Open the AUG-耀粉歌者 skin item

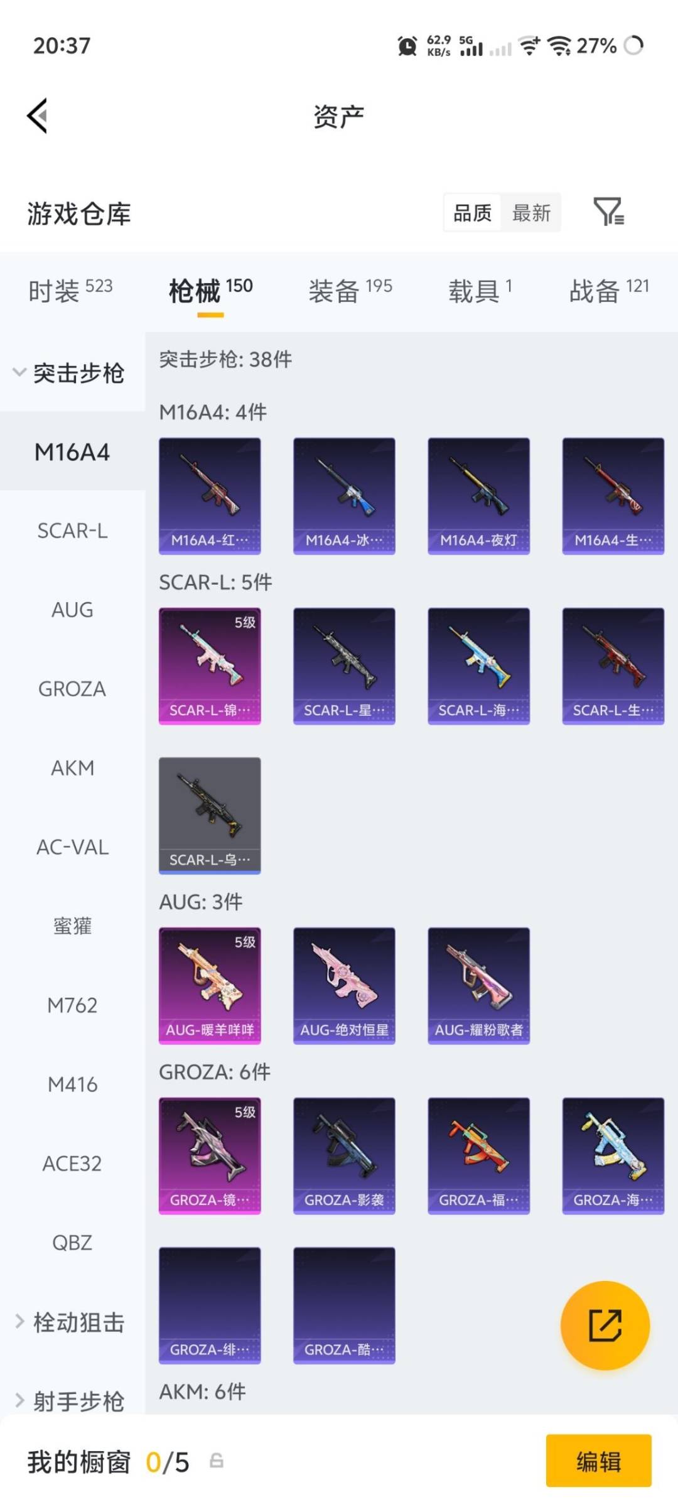coord(478,986)
